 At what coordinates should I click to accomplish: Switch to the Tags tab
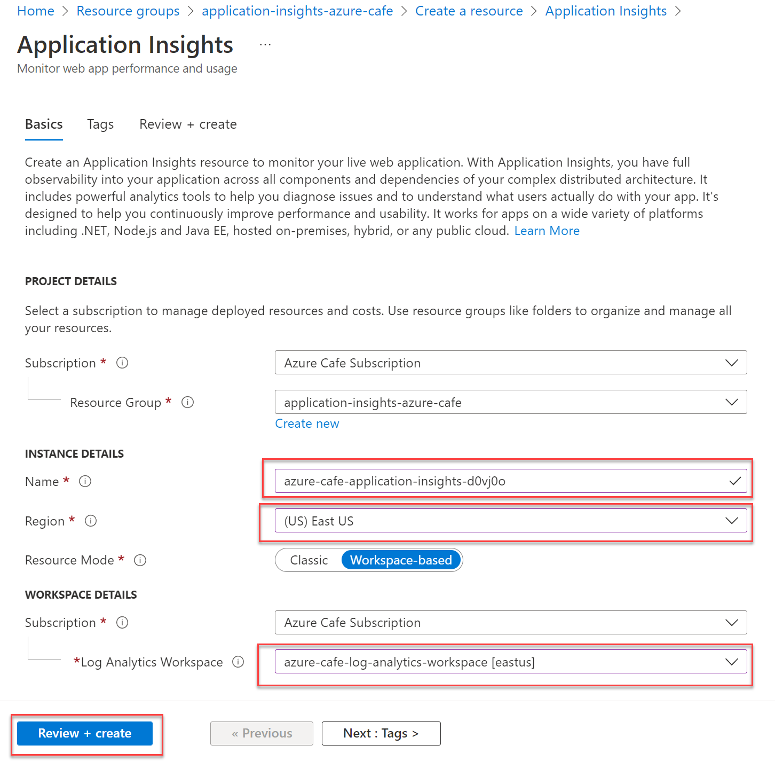click(x=100, y=124)
